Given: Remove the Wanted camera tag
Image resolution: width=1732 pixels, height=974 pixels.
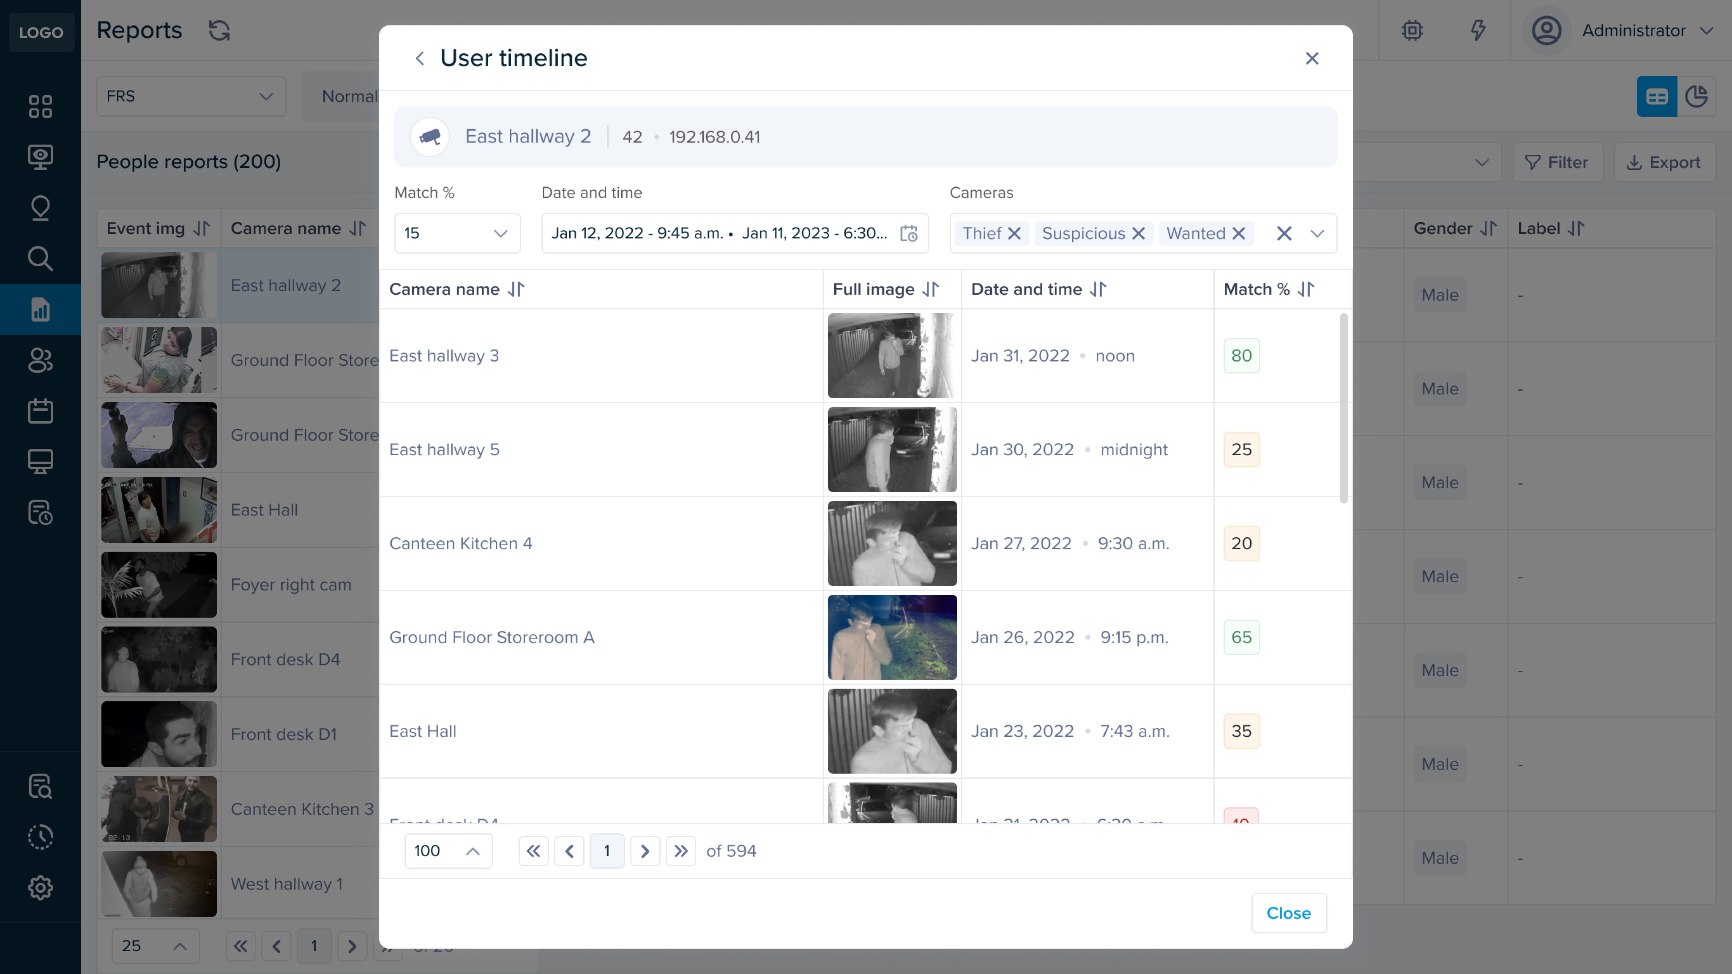Looking at the screenshot, I should 1238,233.
